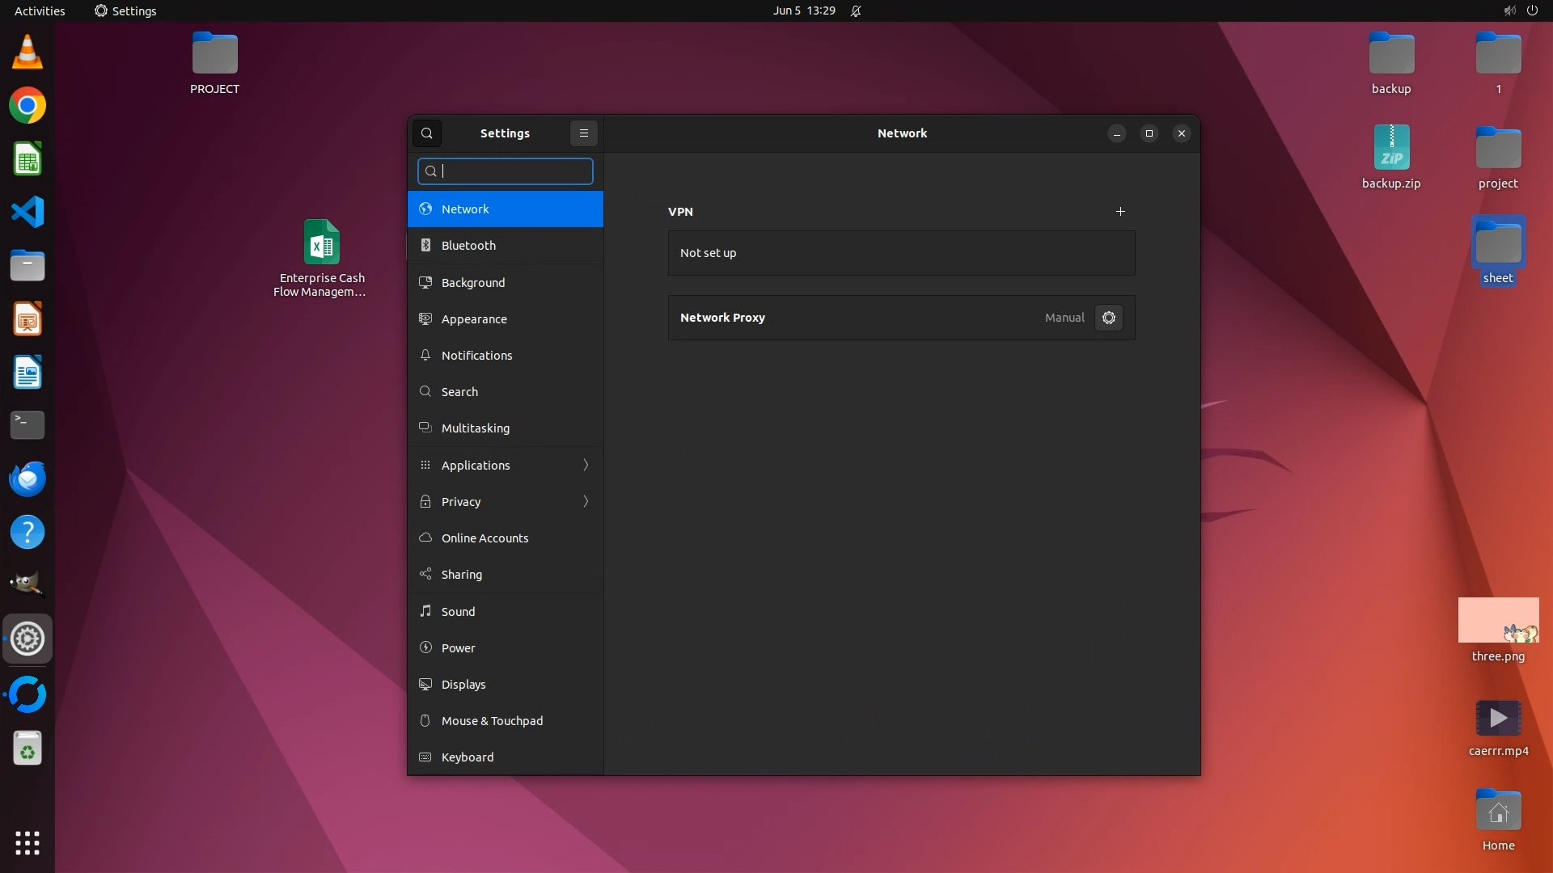This screenshot has width=1553, height=873.
Task: Expand the Applications submenu chevron
Action: point(586,466)
